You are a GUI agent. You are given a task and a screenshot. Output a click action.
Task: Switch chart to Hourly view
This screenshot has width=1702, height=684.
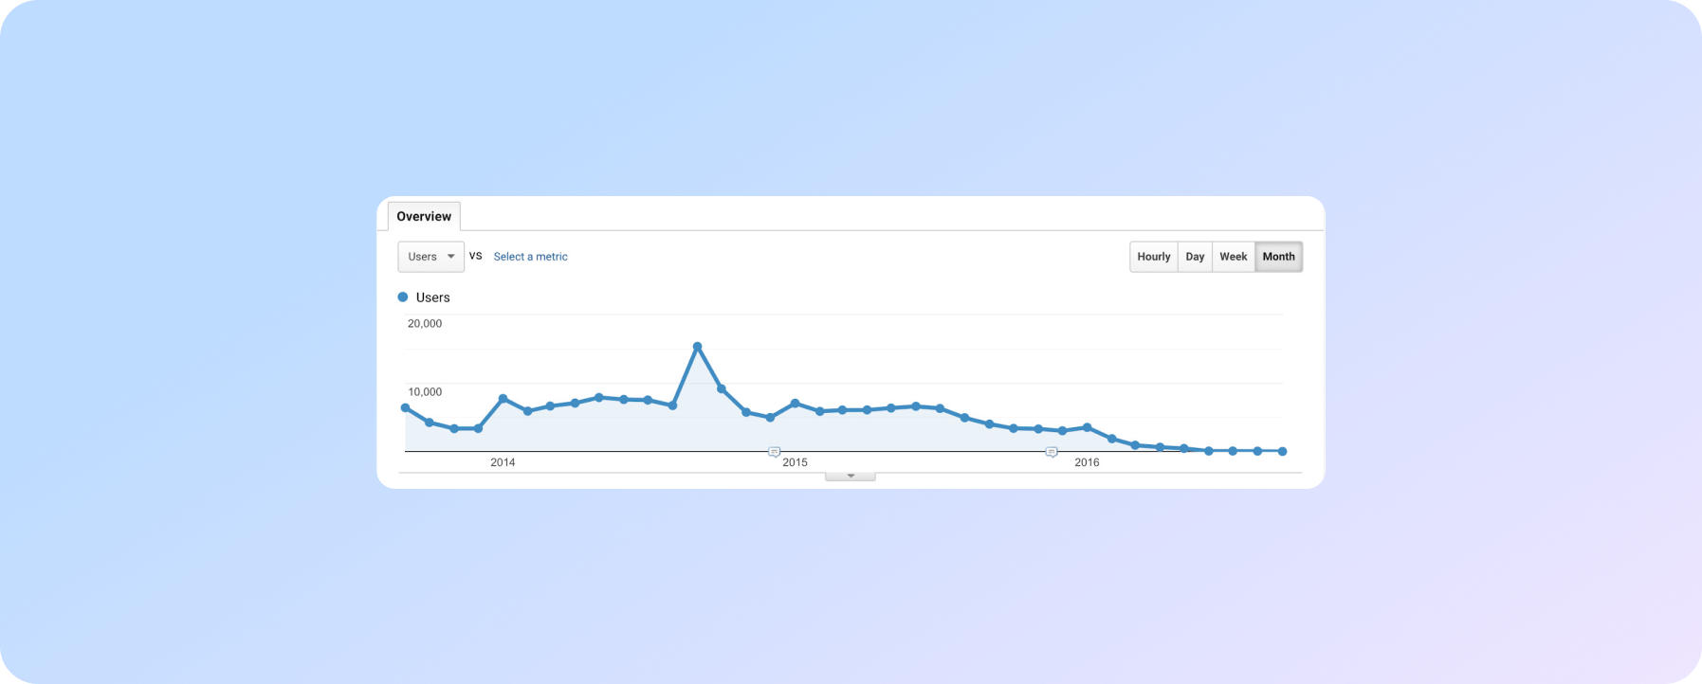pos(1154,257)
